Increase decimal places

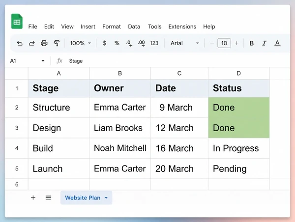tap(141, 43)
